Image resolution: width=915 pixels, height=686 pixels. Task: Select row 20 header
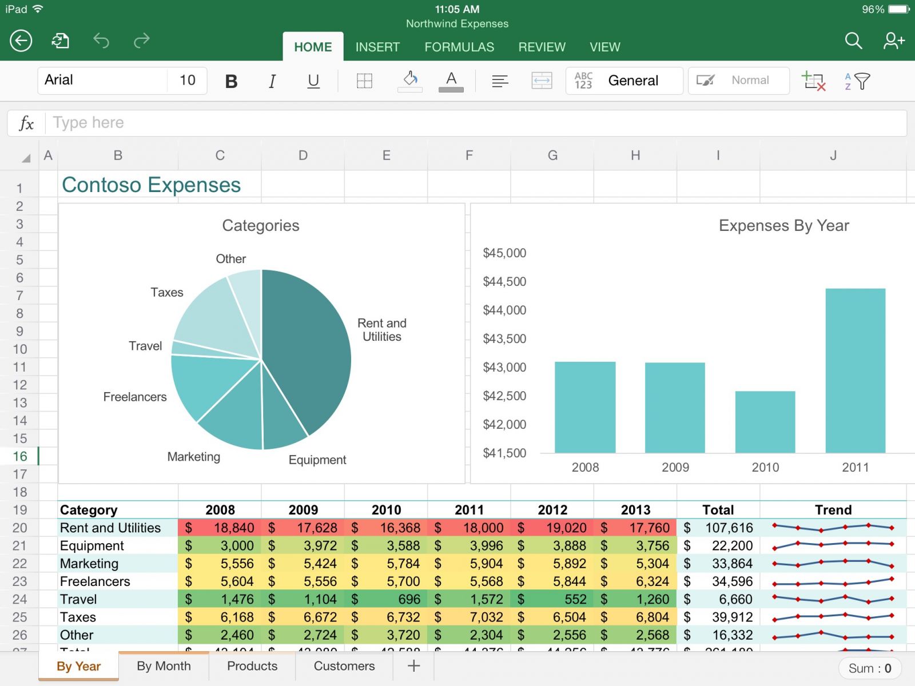pyautogui.click(x=19, y=528)
